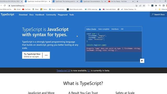Select the Interfaces code tab
The width and height of the screenshot is (167, 94).
(x=115, y=29)
